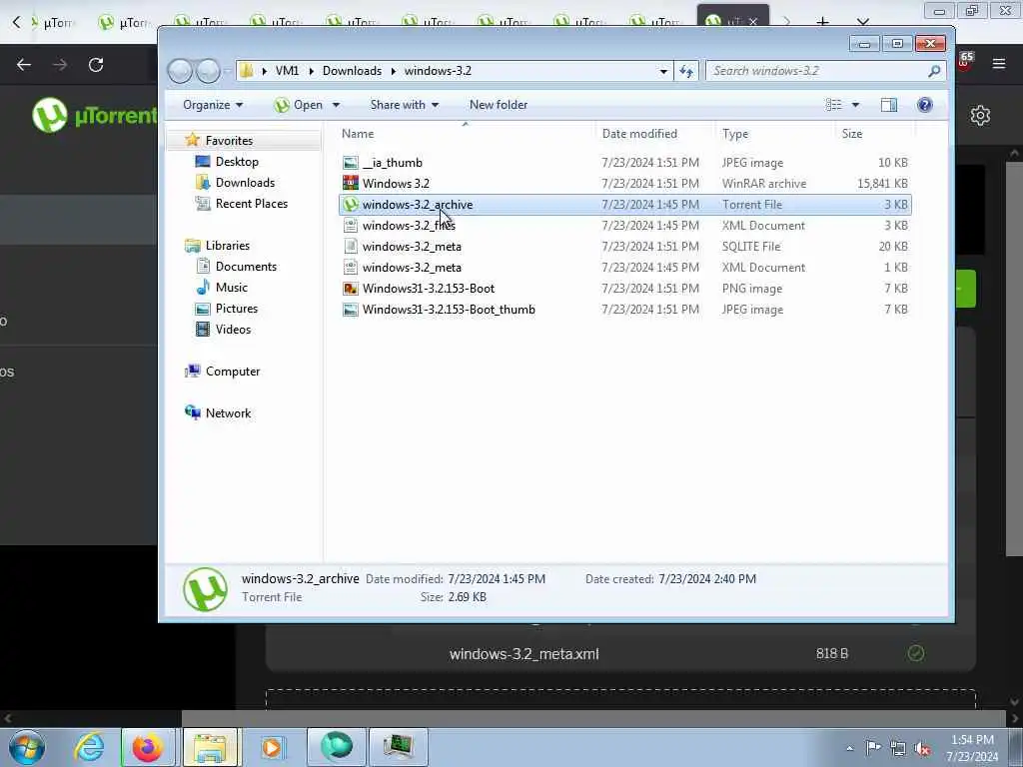Click windows-3.2_meta.xml in uTorrent list
Screen dimensions: 1023x767
click(523, 653)
